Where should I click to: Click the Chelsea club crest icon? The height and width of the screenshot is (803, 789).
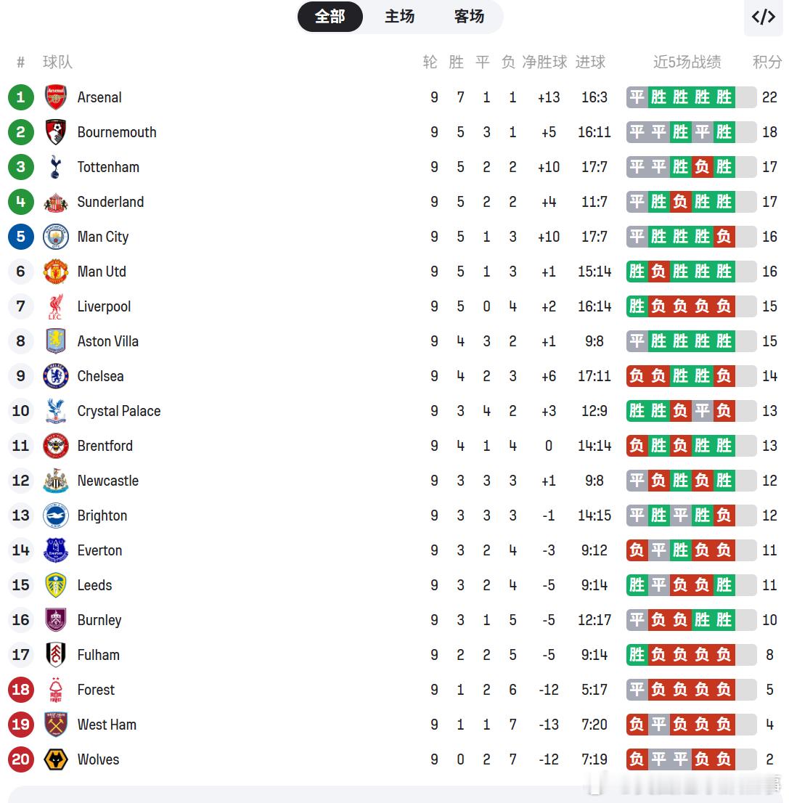coord(56,376)
